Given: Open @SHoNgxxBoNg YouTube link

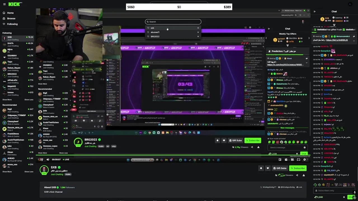Looking at the screenshot, I should (x=286, y=187).
